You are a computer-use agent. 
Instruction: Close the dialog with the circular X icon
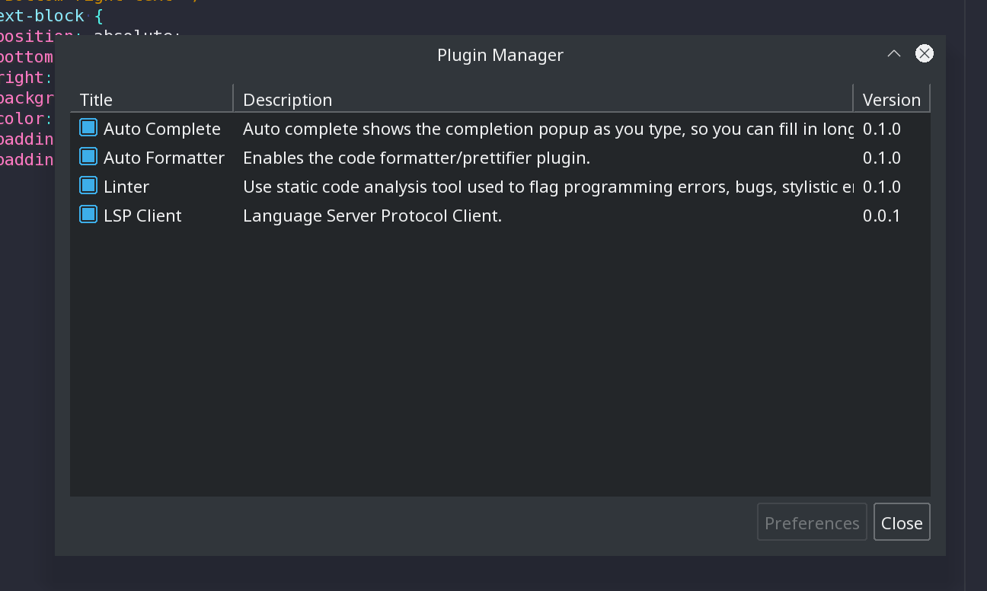point(925,53)
